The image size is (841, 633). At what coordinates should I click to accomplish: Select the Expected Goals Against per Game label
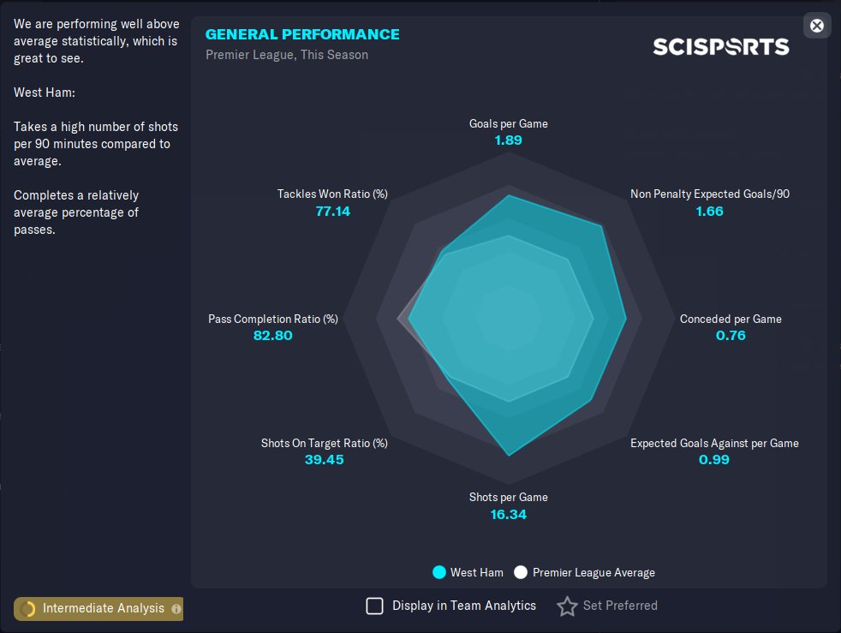pyautogui.click(x=714, y=443)
